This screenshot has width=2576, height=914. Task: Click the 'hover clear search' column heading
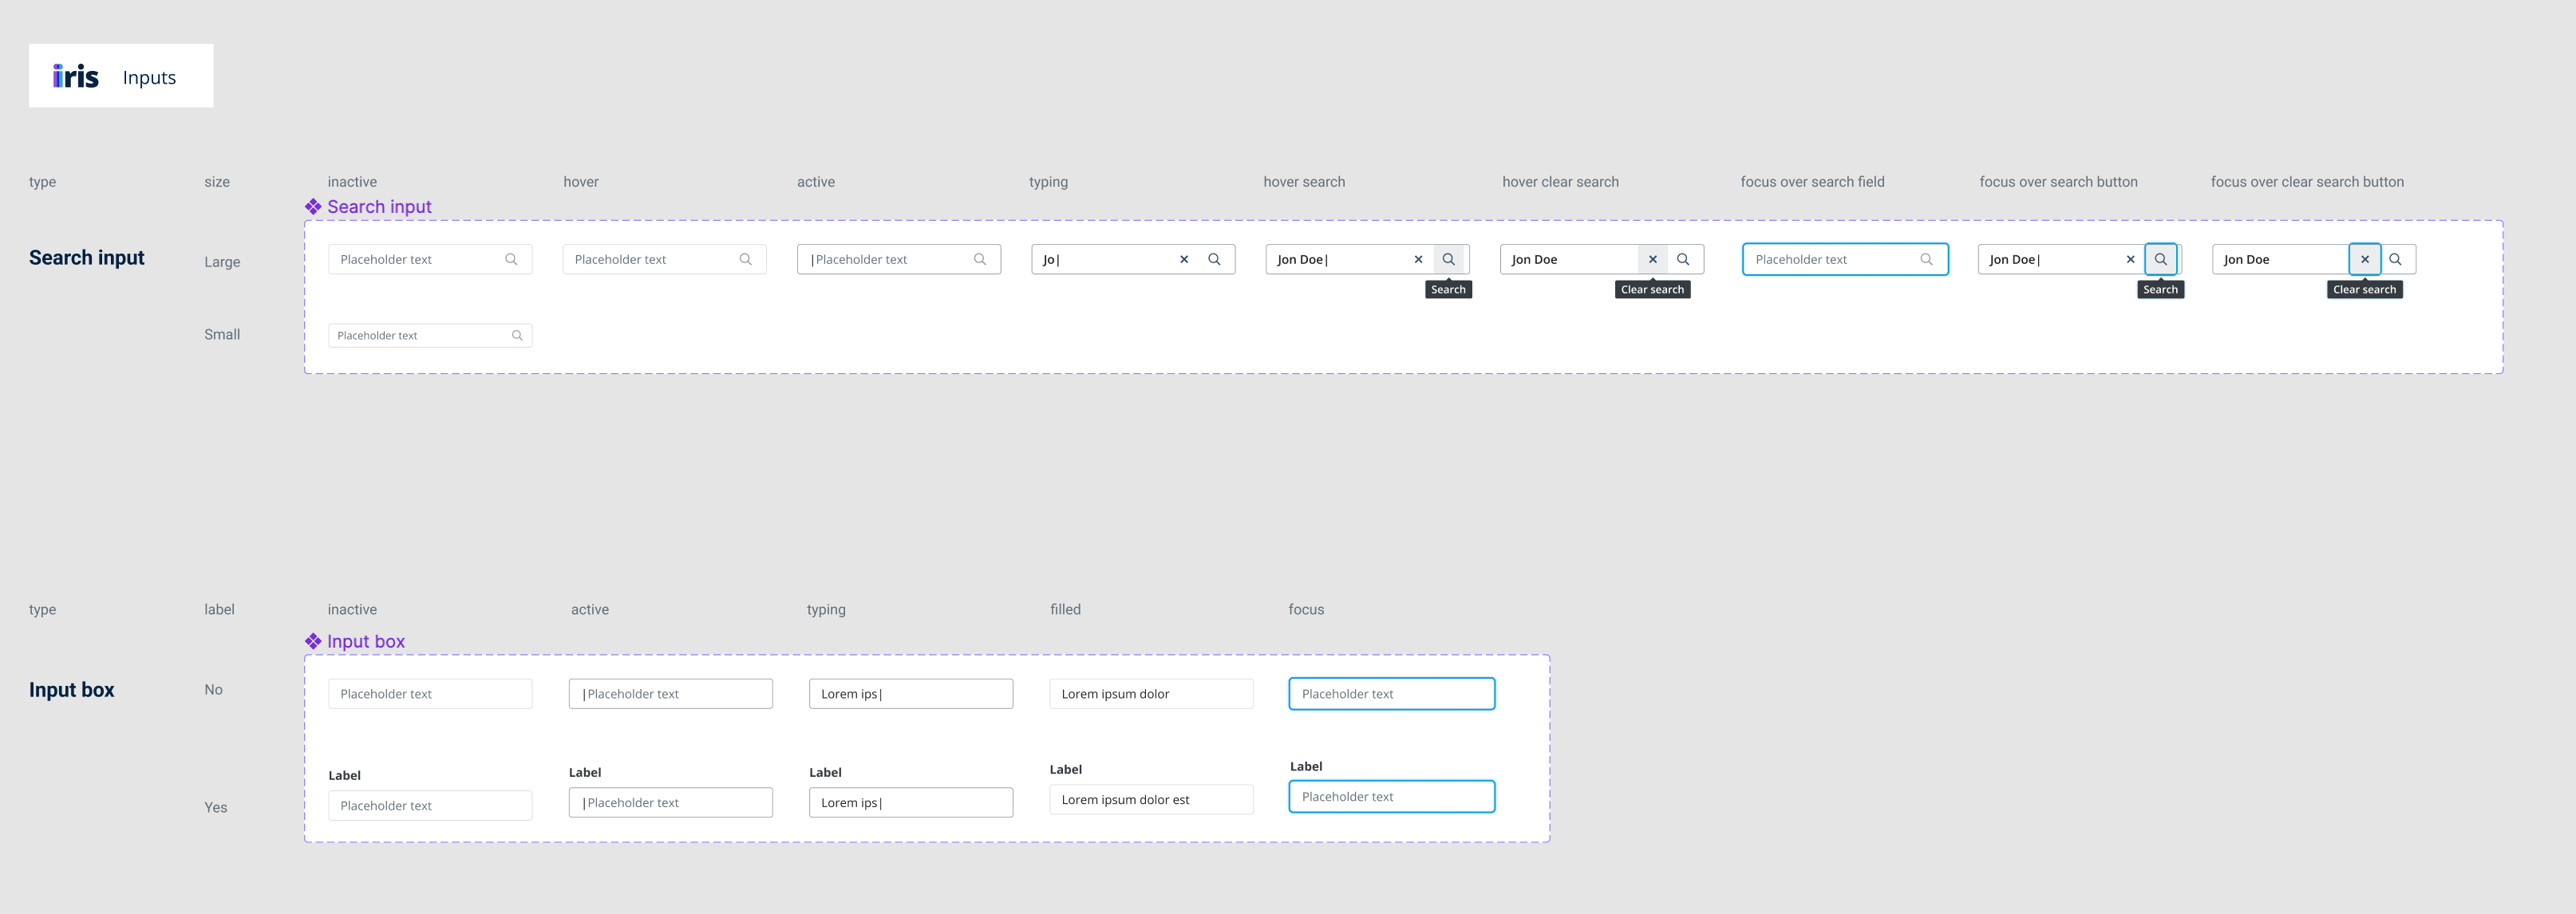[x=1560, y=182]
